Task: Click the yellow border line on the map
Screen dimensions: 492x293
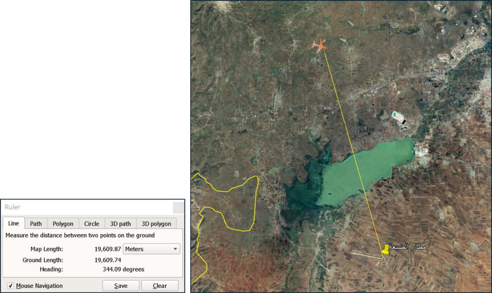Action: point(226,189)
